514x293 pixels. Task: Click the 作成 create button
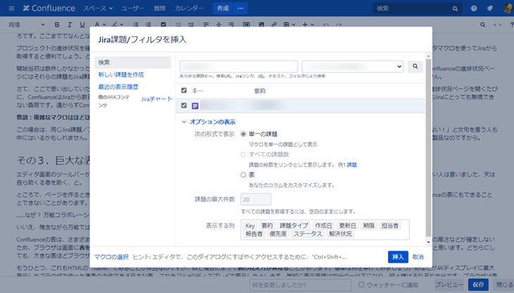(223, 8)
